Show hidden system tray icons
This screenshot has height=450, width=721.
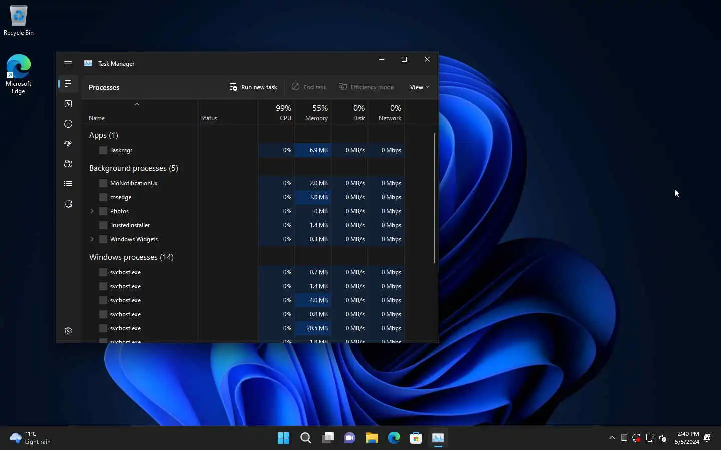612,438
